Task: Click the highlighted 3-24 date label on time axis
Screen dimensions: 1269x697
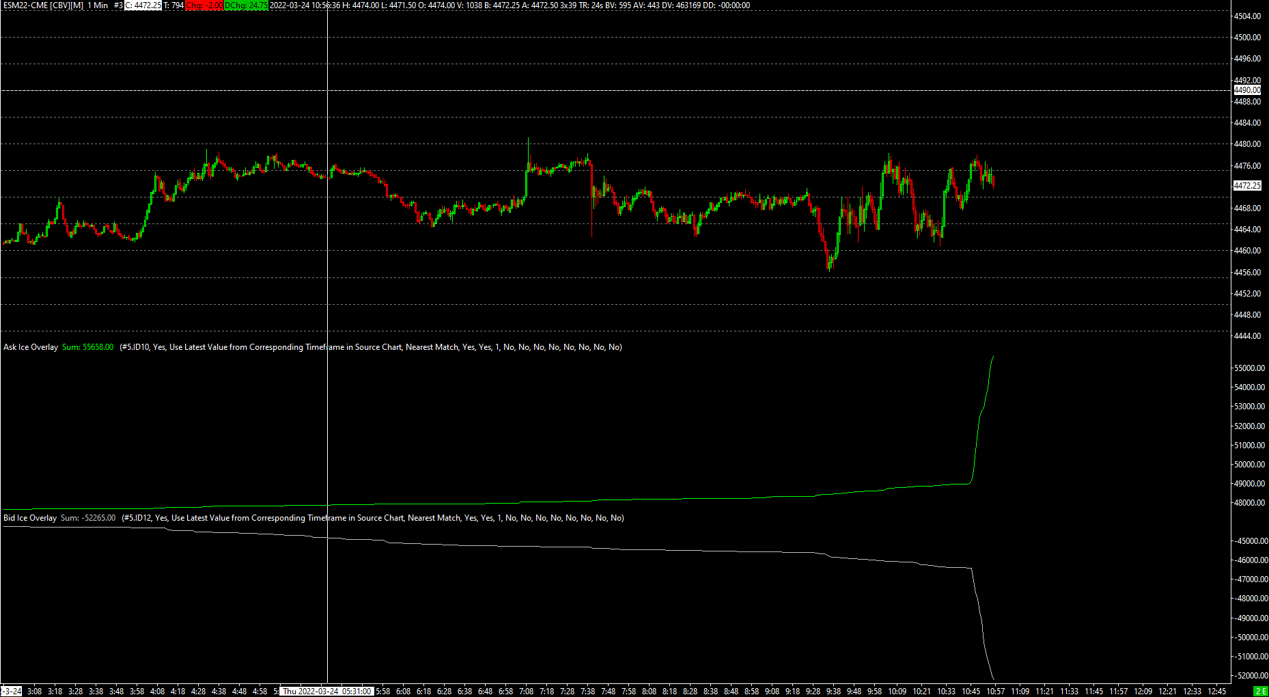Action: (12, 692)
